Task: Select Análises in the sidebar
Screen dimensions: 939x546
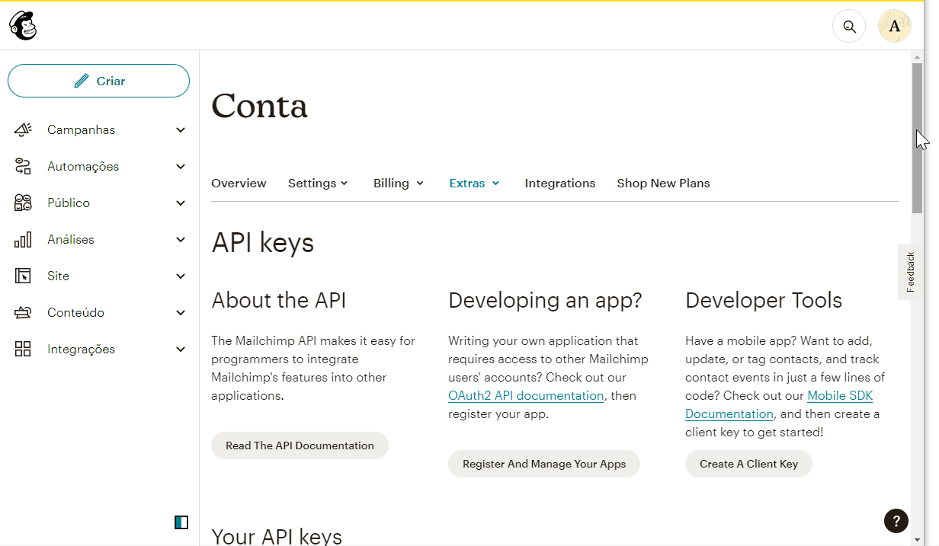Action: click(71, 240)
